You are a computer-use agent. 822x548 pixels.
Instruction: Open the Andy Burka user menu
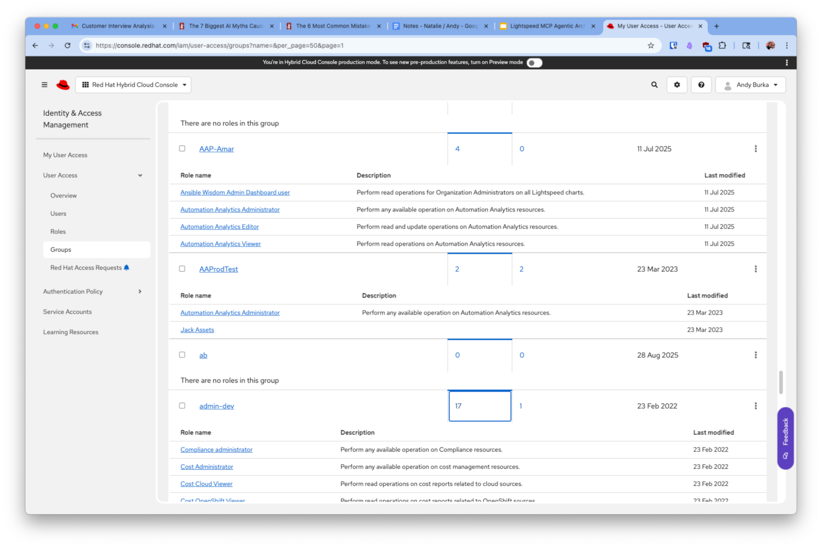tap(750, 85)
